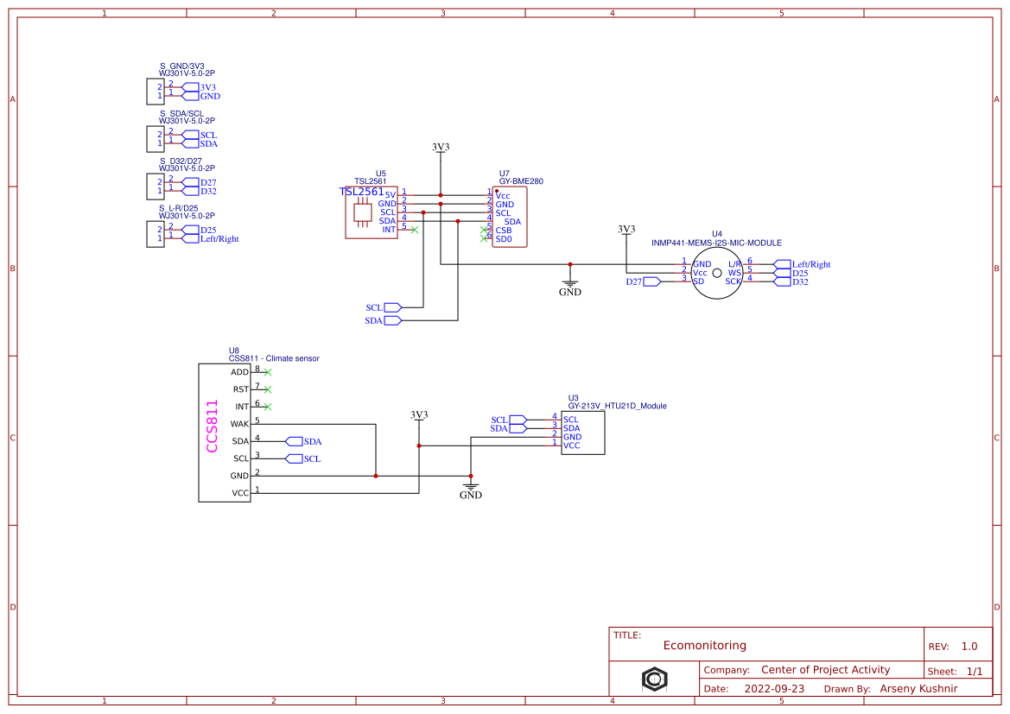Select the GY-213V HTU21D module symbol U3

(x=583, y=432)
